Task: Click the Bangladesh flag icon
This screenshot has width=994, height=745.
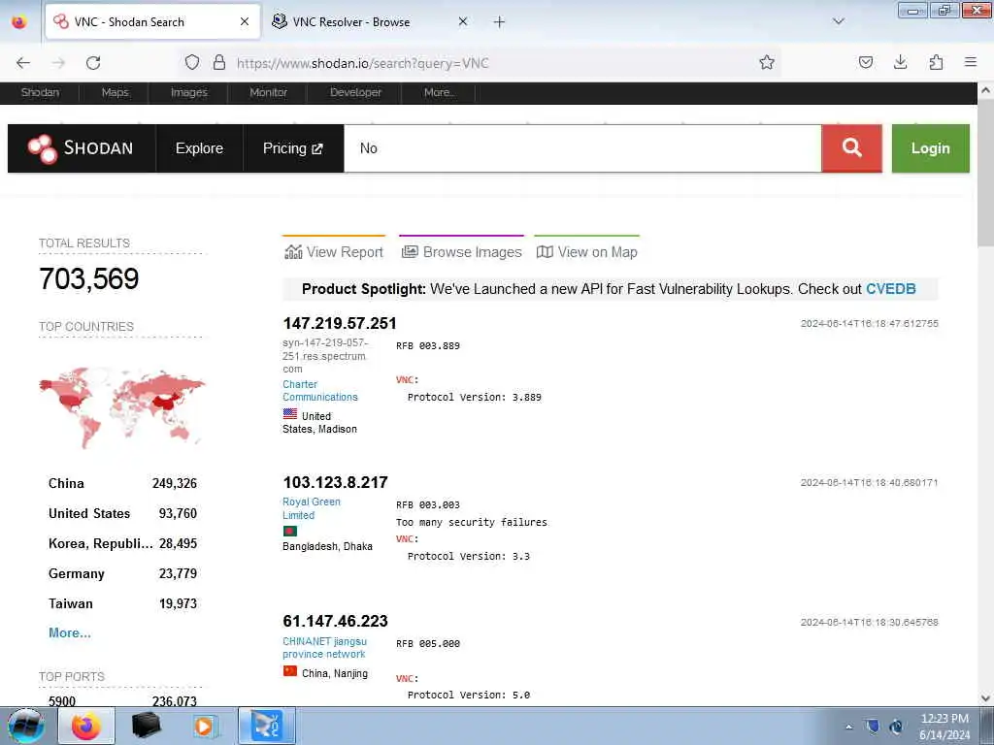Action: [289, 531]
